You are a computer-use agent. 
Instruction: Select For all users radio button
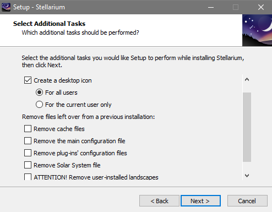(39, 93)
